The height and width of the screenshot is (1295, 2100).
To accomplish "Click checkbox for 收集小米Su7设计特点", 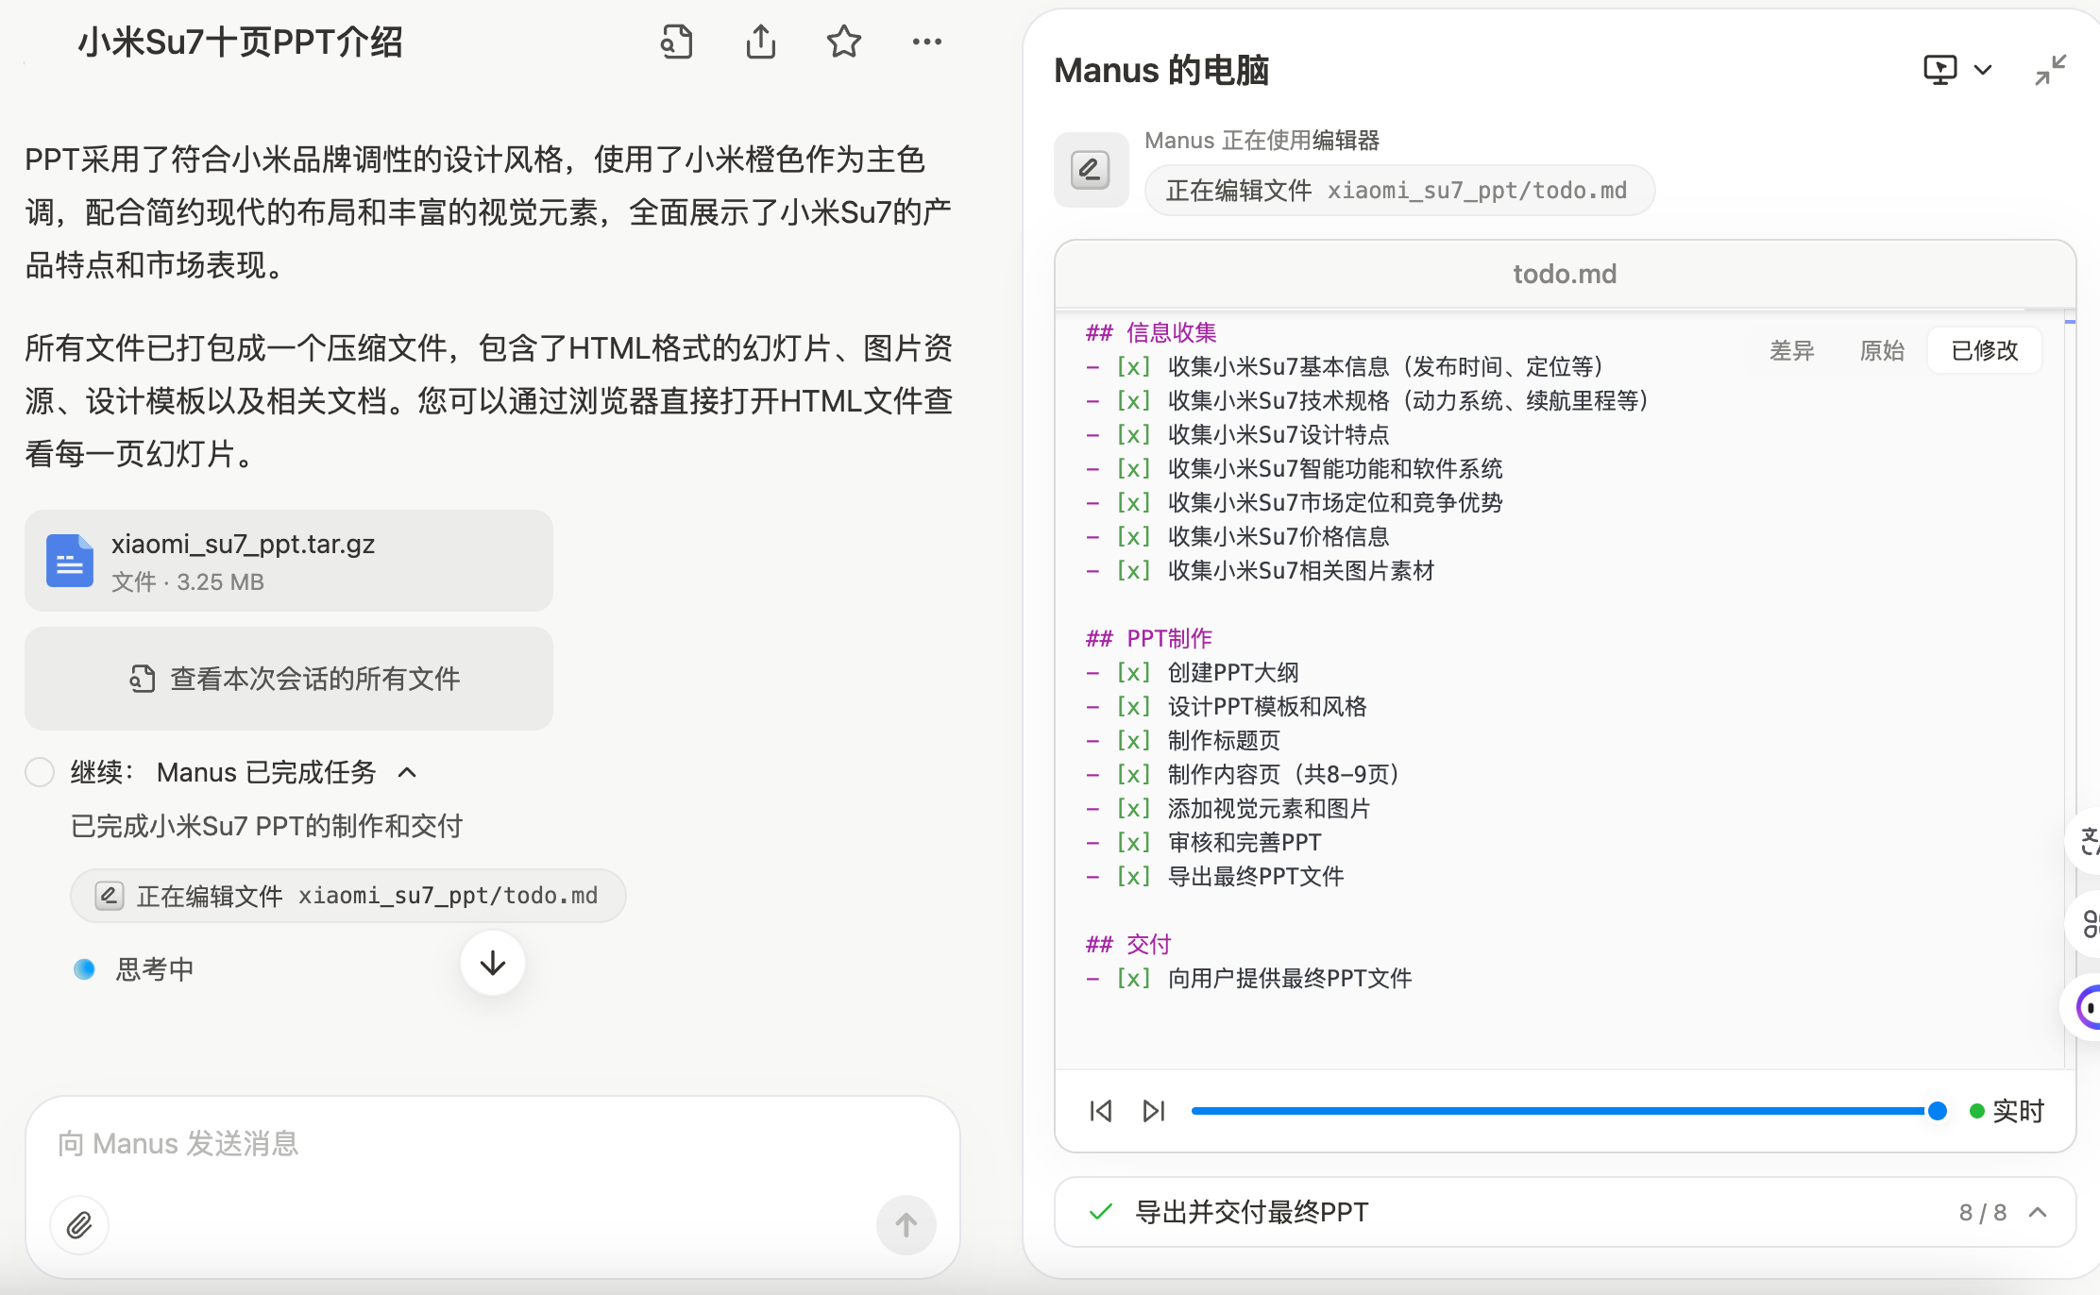I will (x=1133, y=435).
